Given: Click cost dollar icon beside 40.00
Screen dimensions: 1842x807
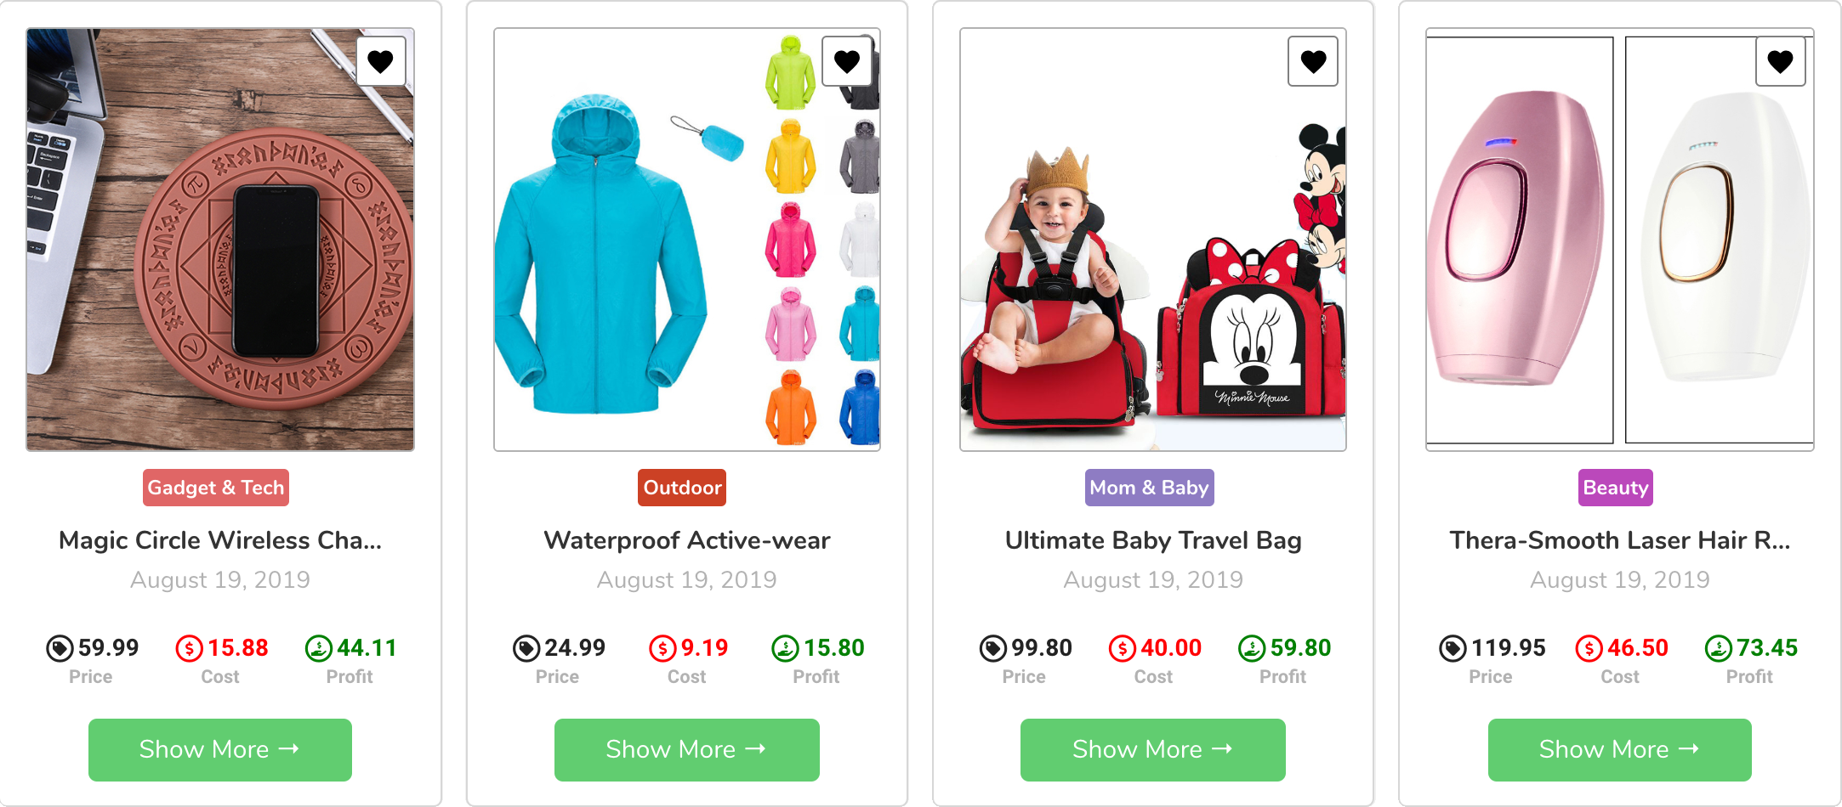Looking at the screenshot, I should [1123, 649].
